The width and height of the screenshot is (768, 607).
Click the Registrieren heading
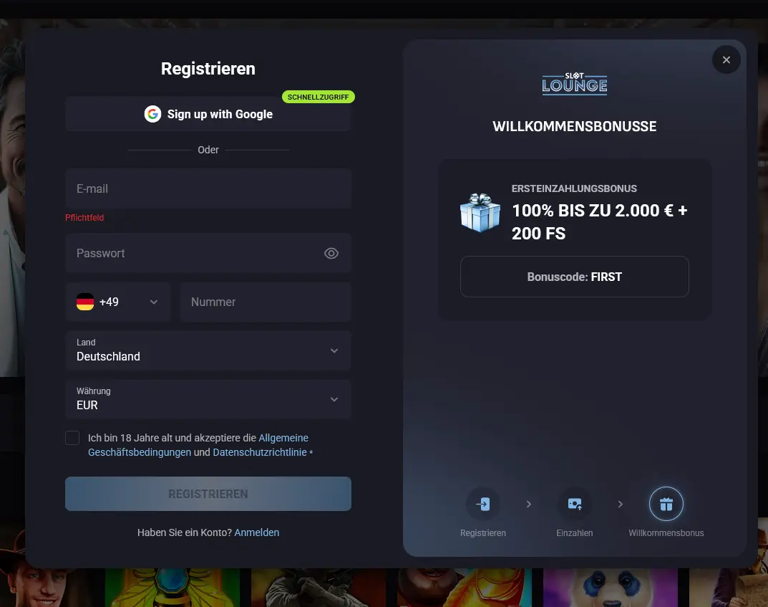(x=208, y=69)
